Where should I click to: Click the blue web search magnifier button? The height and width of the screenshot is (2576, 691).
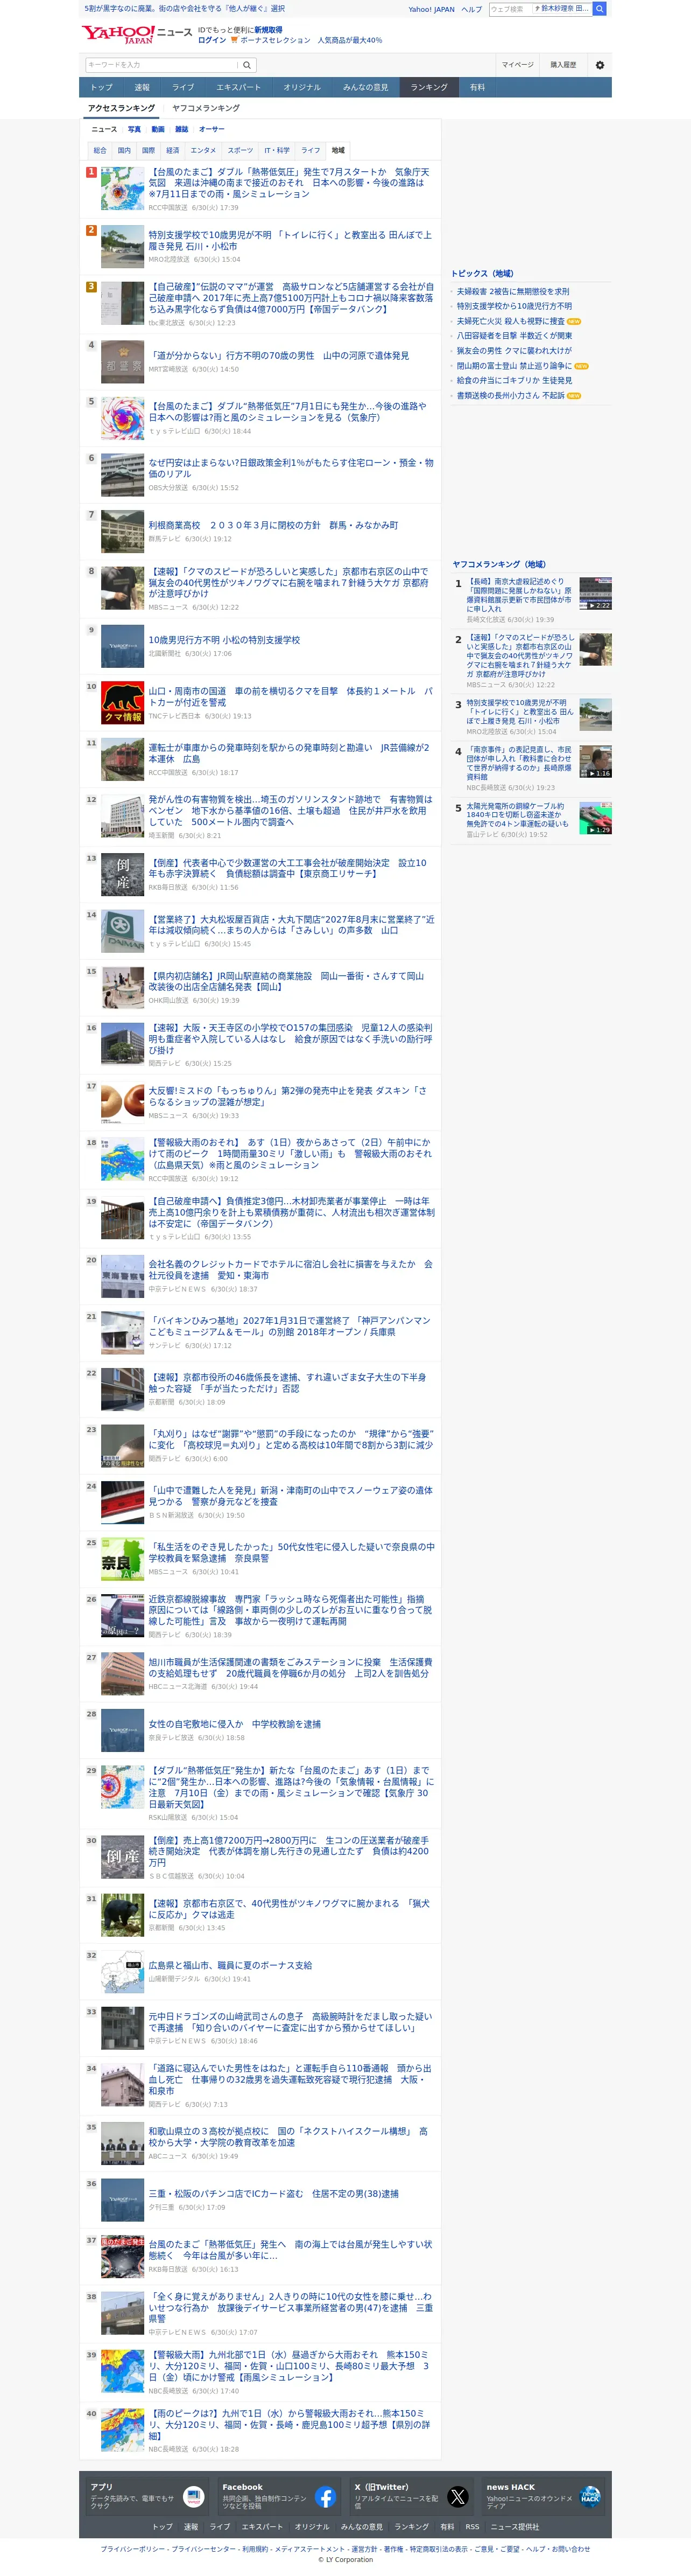(599, 9)
